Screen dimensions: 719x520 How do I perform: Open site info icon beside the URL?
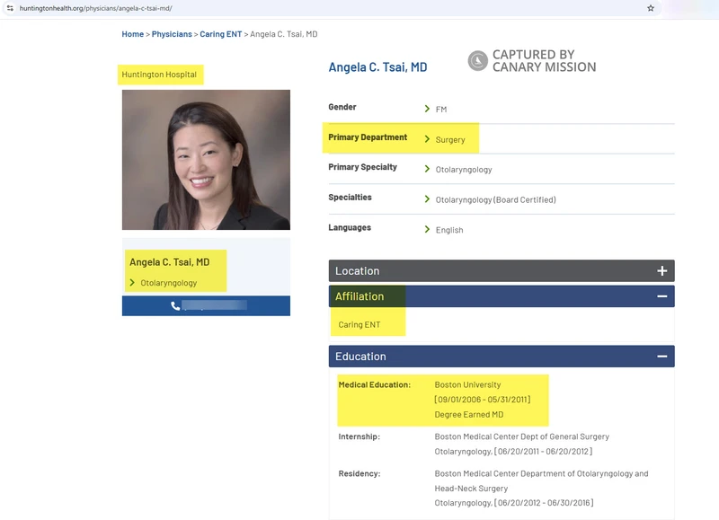click(10, 8)
